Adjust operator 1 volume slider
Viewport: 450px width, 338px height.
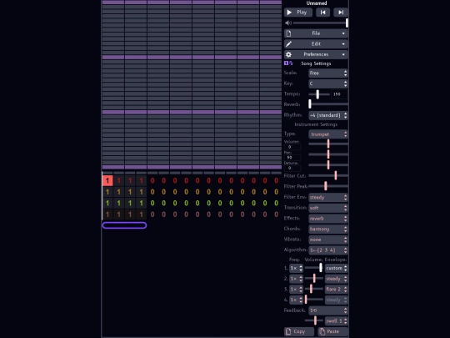pyautogui.click(x=313, y=268)
